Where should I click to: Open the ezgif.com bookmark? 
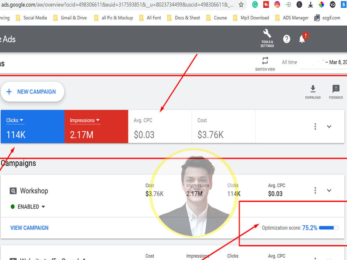click(x=327, y=18)
